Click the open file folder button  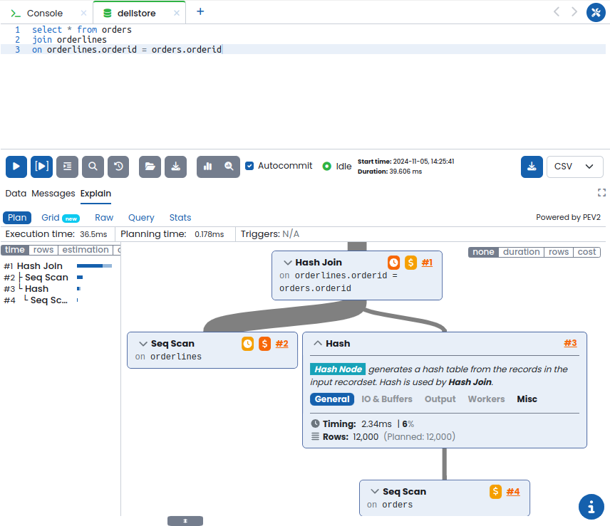150,167
